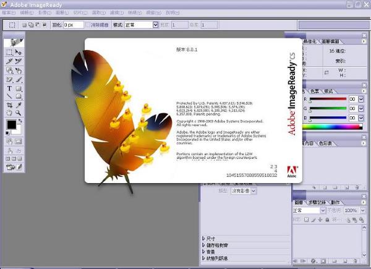The height and width of the screenshot is (269, 371).
Task: Select the Type (T) tool
Action: click(x=9, y=88)
